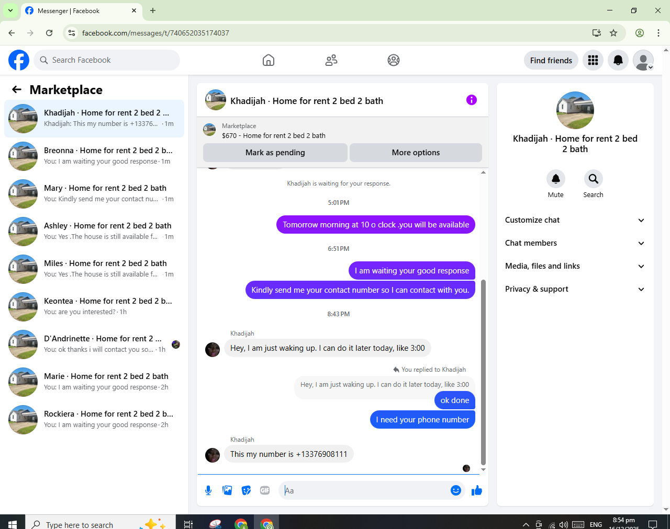Open the Rockiera conversation
The height and width of the screenshot is (529, 670).
point(94,420)
